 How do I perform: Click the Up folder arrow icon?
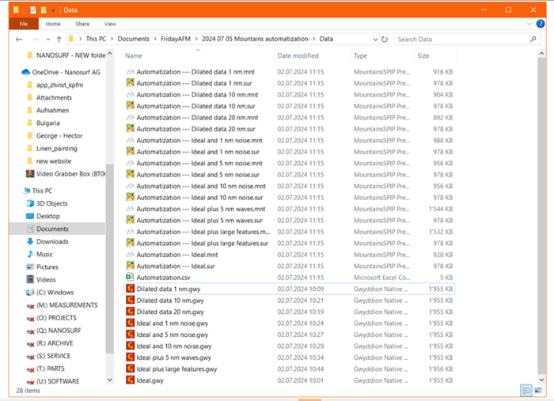(59, 39)
